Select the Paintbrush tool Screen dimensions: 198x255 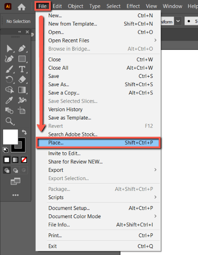pos(9,69)
